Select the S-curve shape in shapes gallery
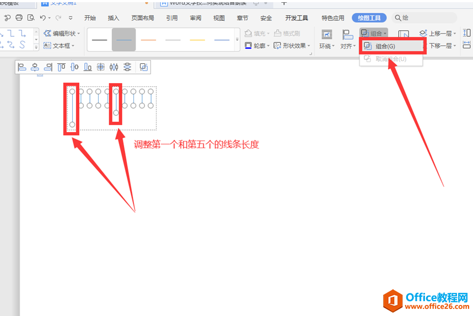Screen dimensions: 473x316 (x=22, y=45)
